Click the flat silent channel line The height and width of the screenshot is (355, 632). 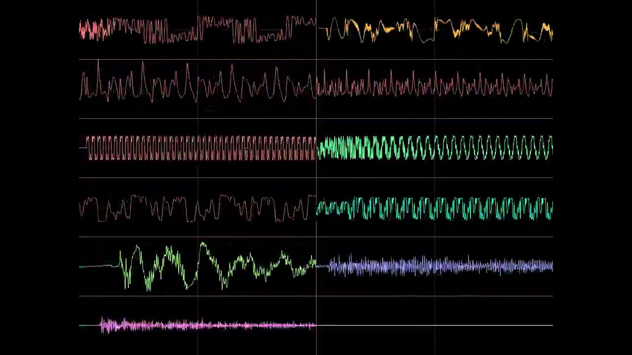(x=434, y=325)
